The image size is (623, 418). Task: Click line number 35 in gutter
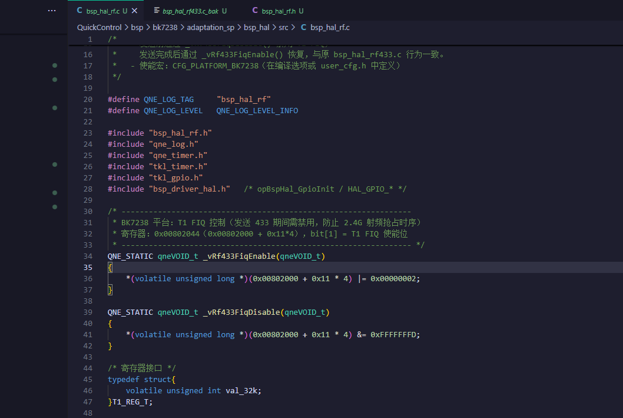click(x=88, y=267)
